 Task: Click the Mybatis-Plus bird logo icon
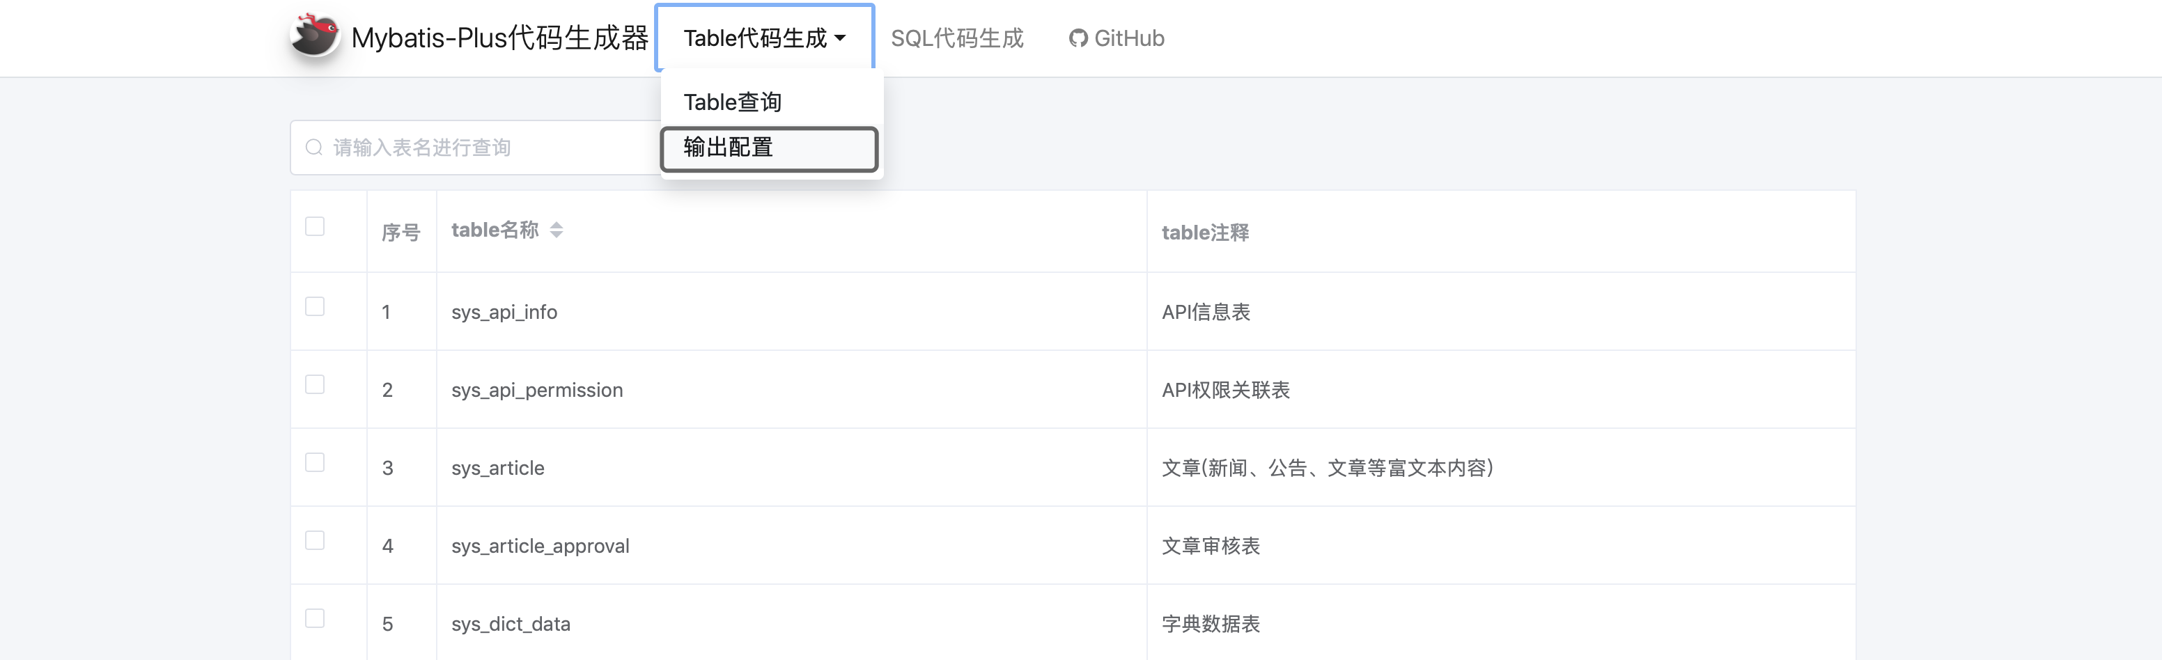click(x=314, y=37)
